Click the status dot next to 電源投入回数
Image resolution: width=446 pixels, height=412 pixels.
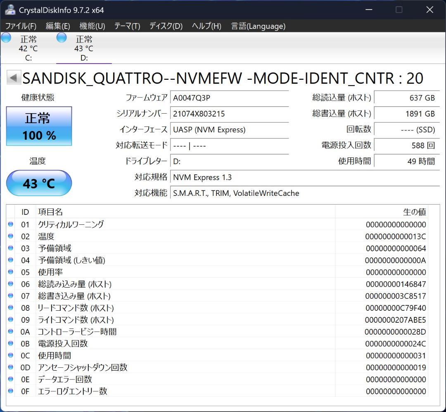[10, 343]
